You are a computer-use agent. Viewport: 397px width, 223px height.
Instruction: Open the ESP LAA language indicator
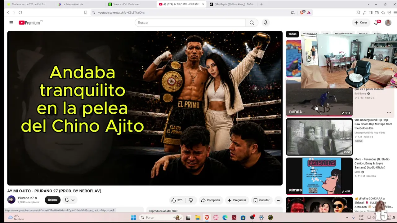point(361,217)
